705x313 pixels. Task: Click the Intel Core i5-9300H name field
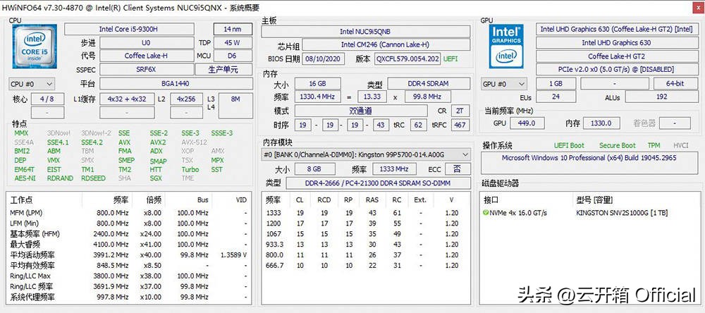click(129, 29)
